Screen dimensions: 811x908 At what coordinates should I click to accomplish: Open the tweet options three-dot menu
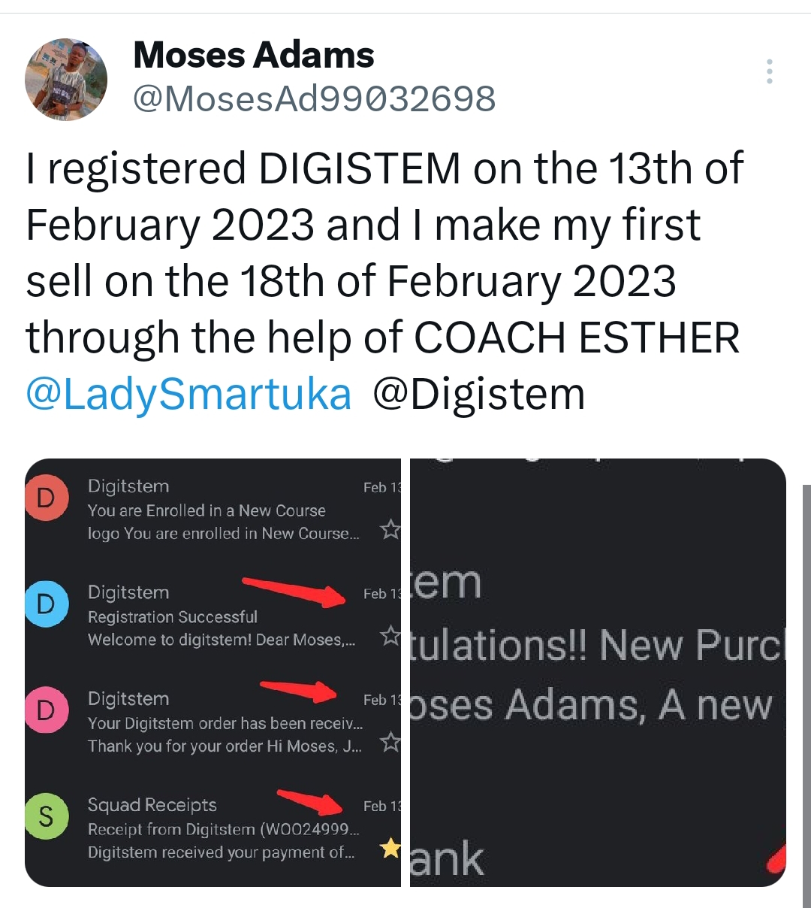point(769,71)
